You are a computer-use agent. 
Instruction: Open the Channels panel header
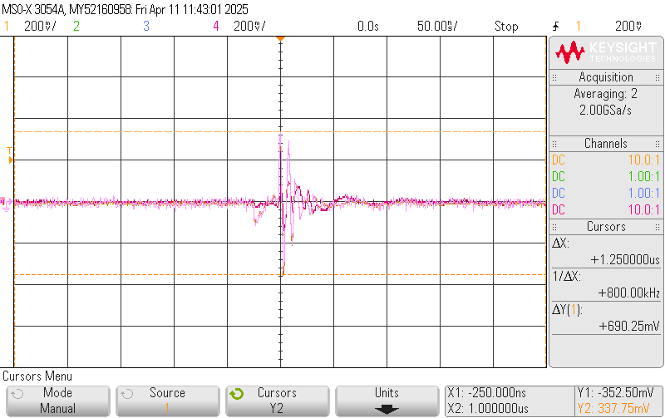pyautogui.click(x=606, y=144)
